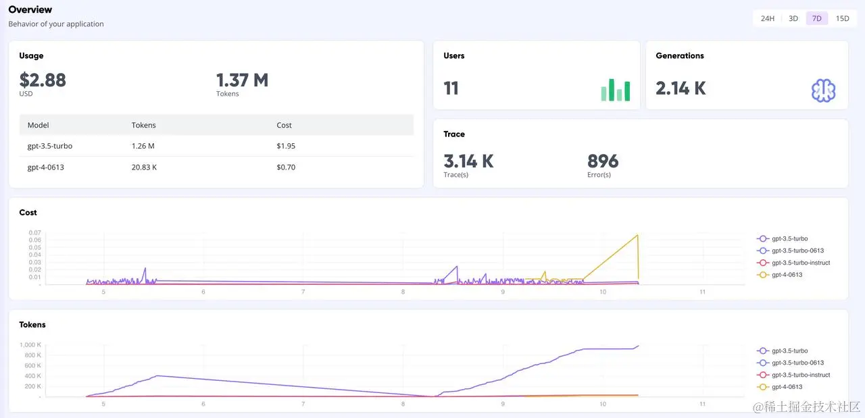This screenshot has width=865, height=418.
Task: Click the 896 Error(s) count in Trace card
Action: point(601,161)
